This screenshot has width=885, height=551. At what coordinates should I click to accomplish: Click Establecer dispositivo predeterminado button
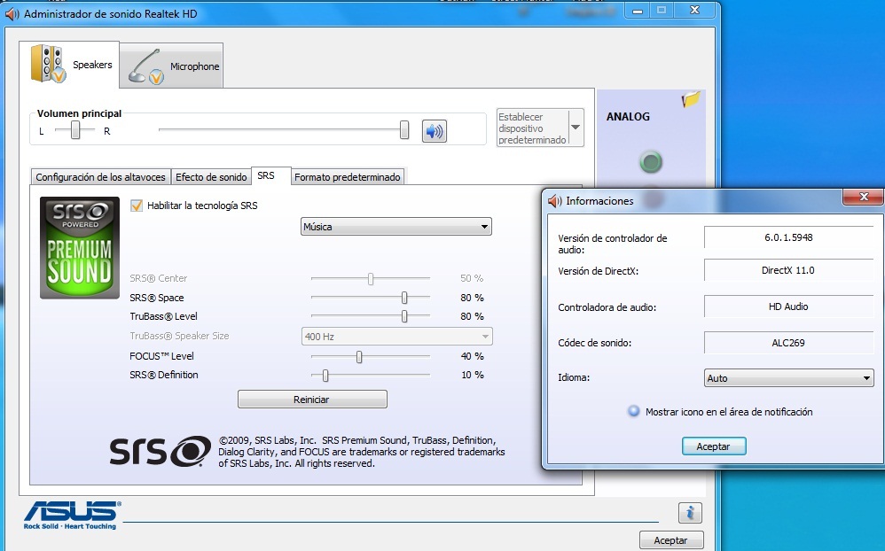[x=532, y=128]
